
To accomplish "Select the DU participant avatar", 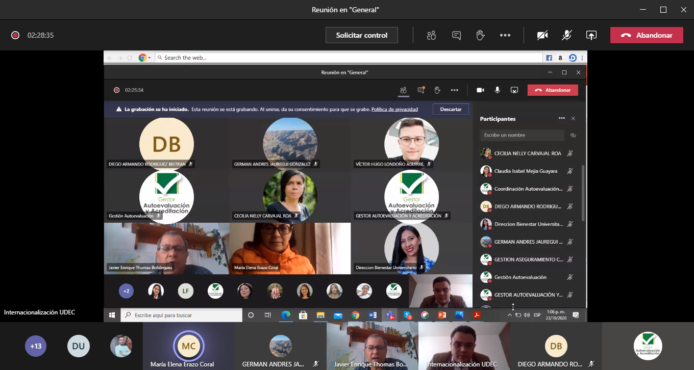I will coord(79,346).
